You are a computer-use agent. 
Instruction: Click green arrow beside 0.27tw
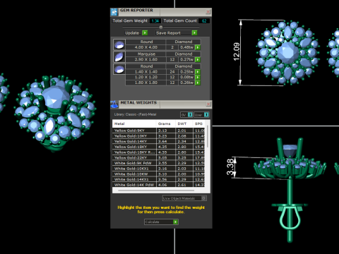click(198, 60)
